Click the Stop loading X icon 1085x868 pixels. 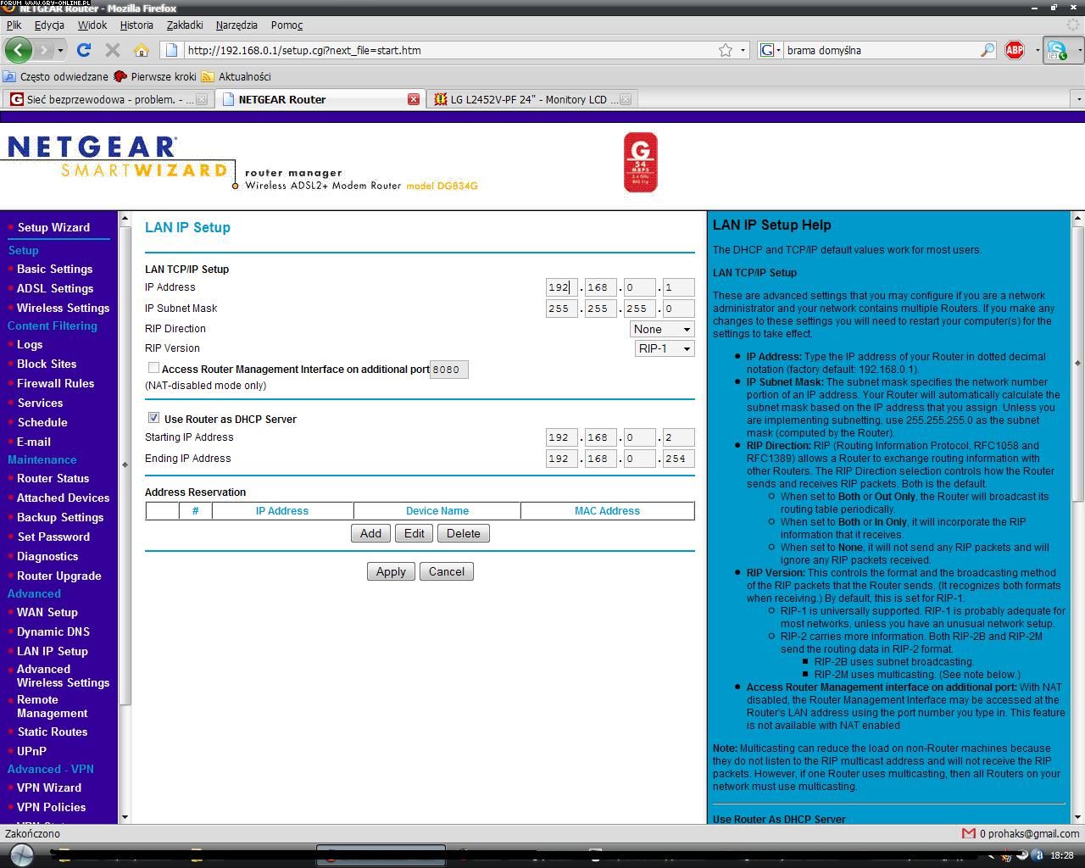click(x=112, y=50)
